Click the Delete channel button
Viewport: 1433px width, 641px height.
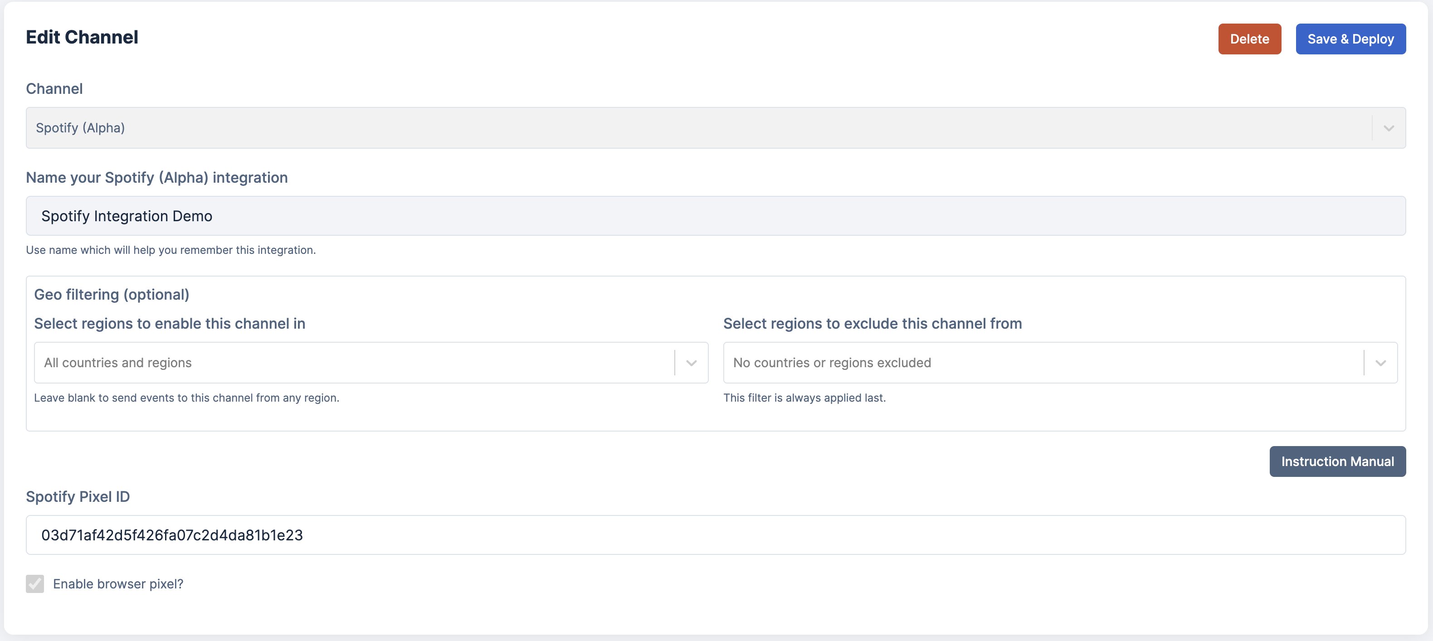click(x=1249, y=39)
